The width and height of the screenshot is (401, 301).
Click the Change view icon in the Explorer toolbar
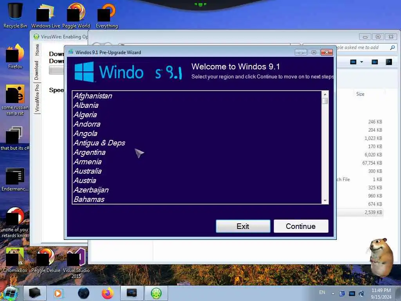[353, 62]
